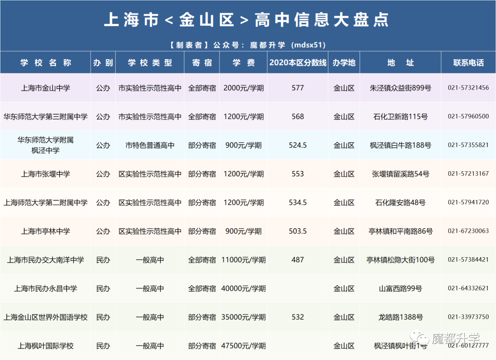This screenshot has height=360, width=496.
Task: Click the phone number 021-57355821
Action: 468,145
